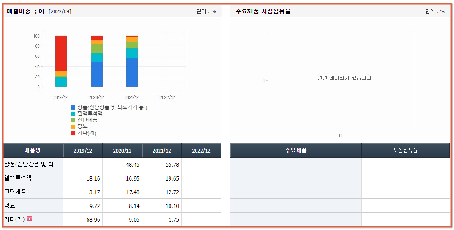Click the 매출비중 추이 panel title
Image resolution: width=454 pixels, height=230 pixels.
point(26,11)
